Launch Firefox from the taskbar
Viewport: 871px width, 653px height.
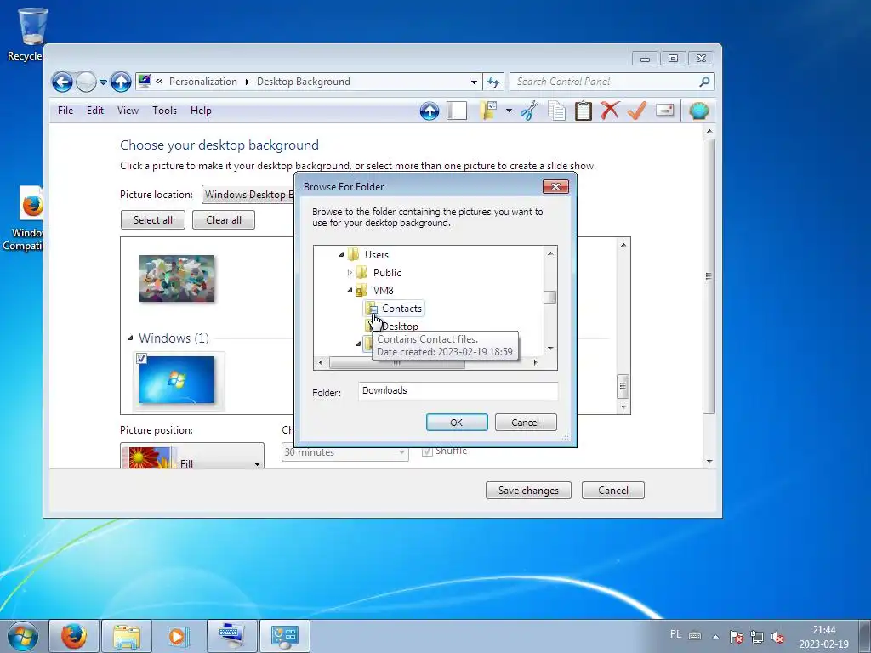point(74,636)
